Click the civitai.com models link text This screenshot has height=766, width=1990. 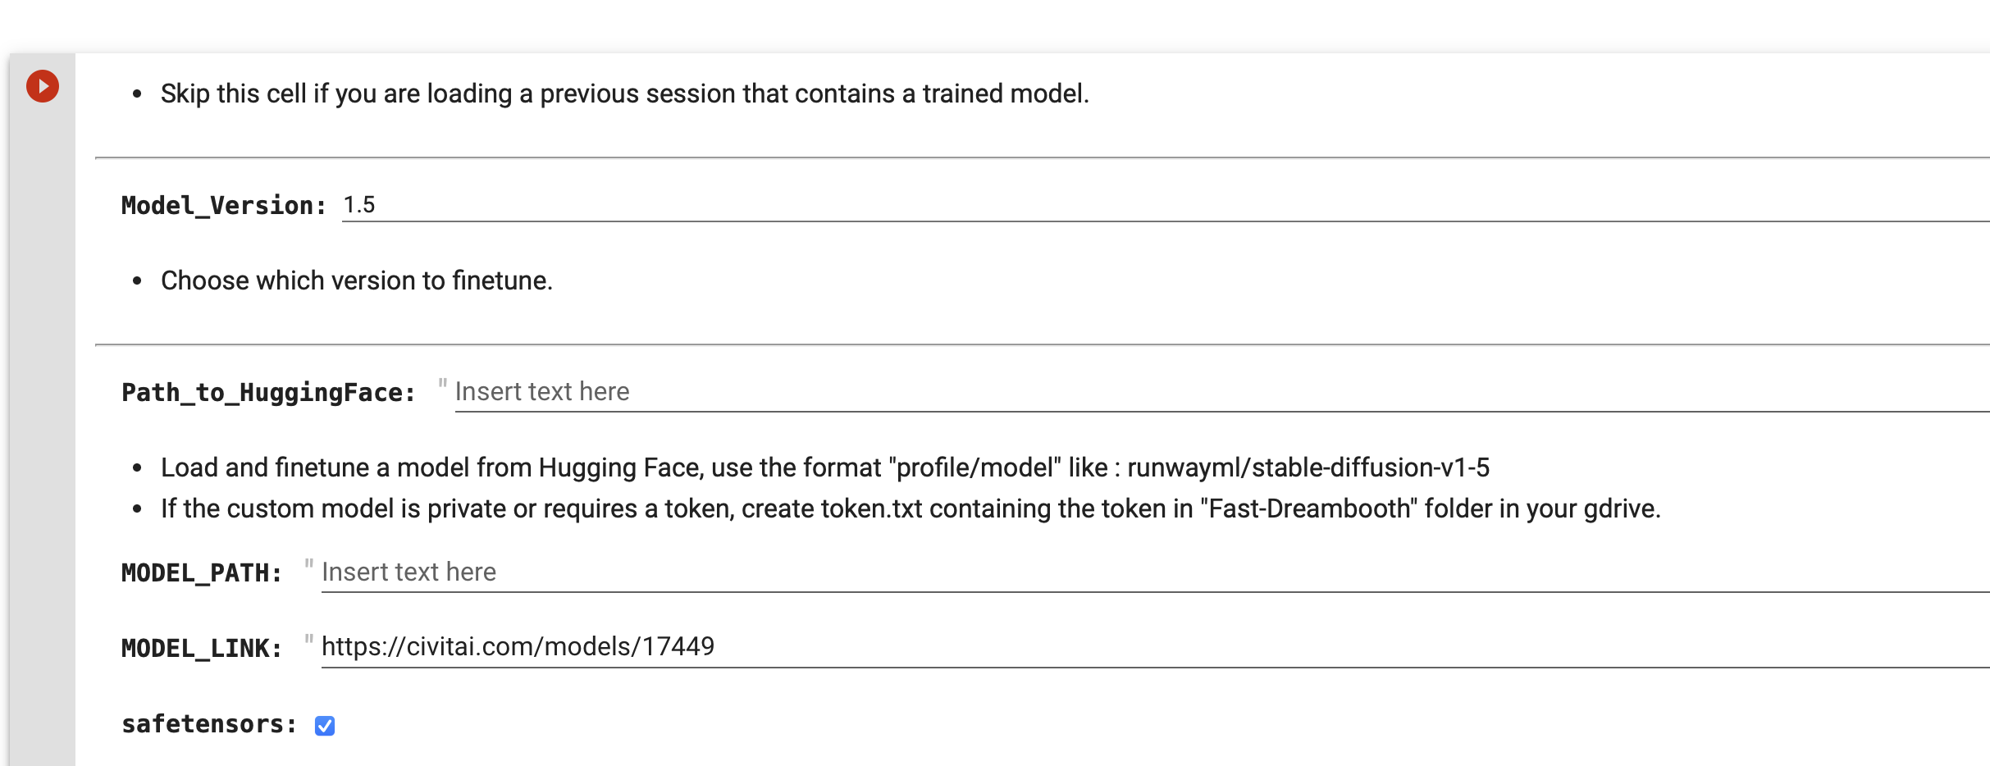[517, 645]
